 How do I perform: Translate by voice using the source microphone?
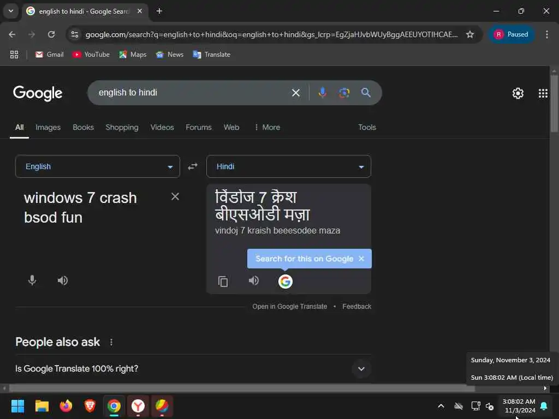coord(32,280)
